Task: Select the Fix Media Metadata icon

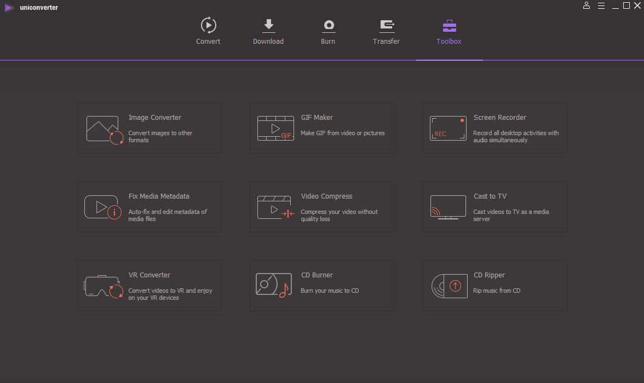Action: coord(103,207)
